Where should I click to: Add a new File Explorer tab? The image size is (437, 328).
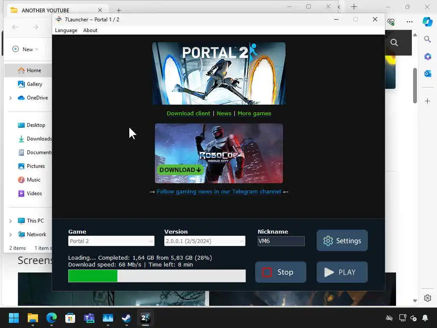pyautogui.click(x=119, y=10)
